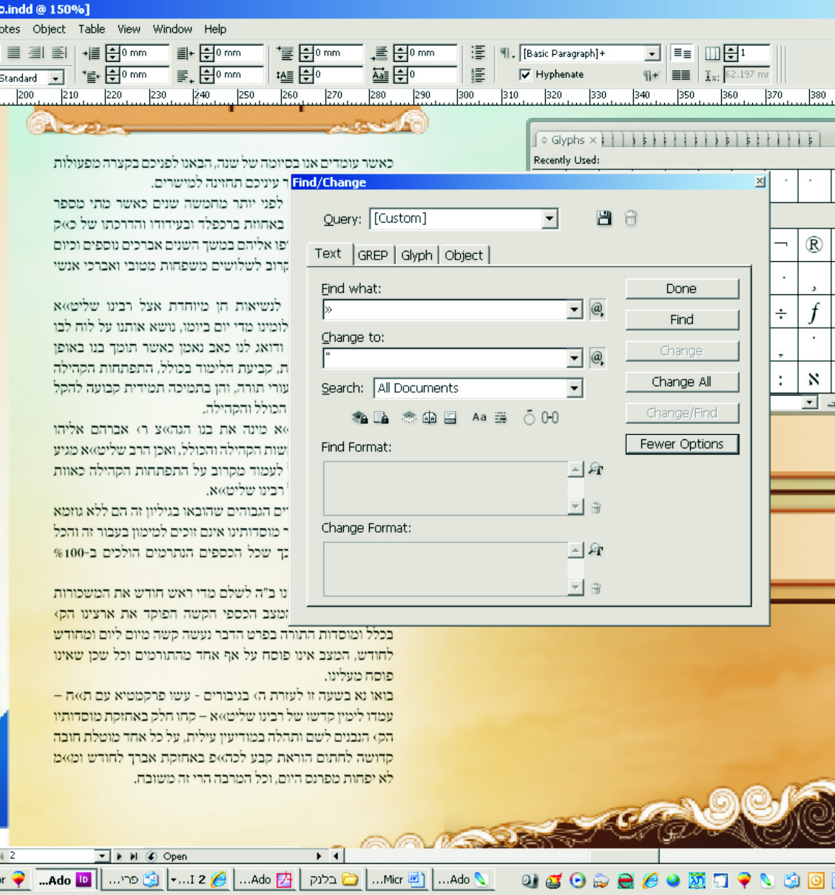This screenshot has width=835, height=895.
Task: Select the florin f glyph
Action: point(814,313)
